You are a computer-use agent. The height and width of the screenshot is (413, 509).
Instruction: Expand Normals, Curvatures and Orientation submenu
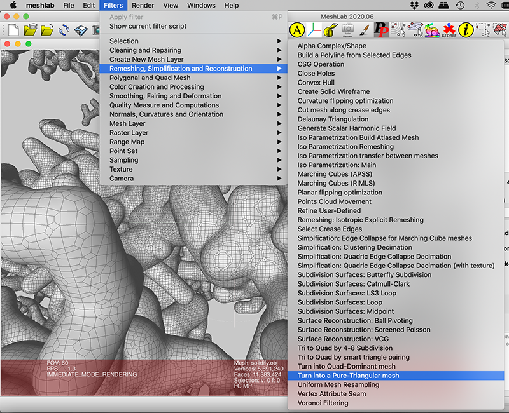tap(193, 114)
